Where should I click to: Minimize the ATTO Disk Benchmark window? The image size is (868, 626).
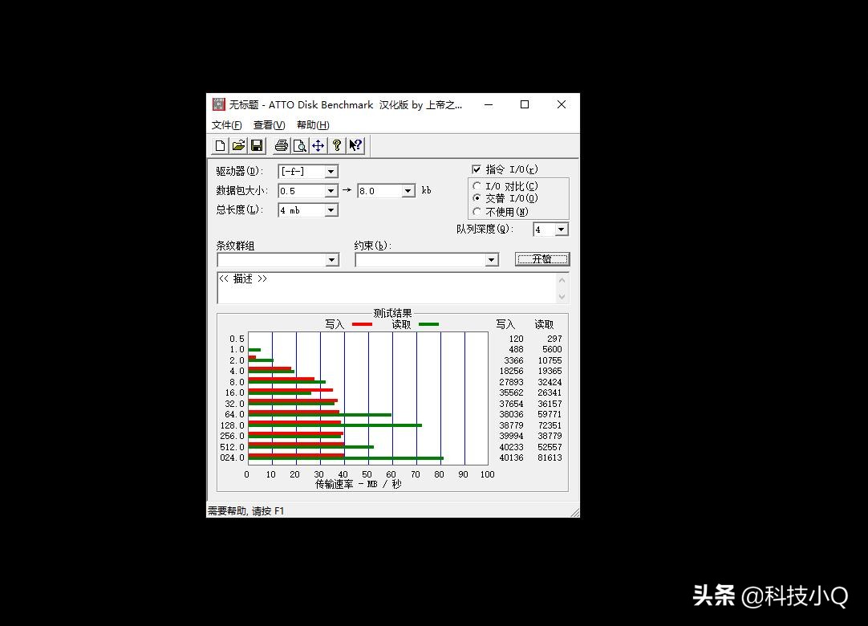coord(489,104)
